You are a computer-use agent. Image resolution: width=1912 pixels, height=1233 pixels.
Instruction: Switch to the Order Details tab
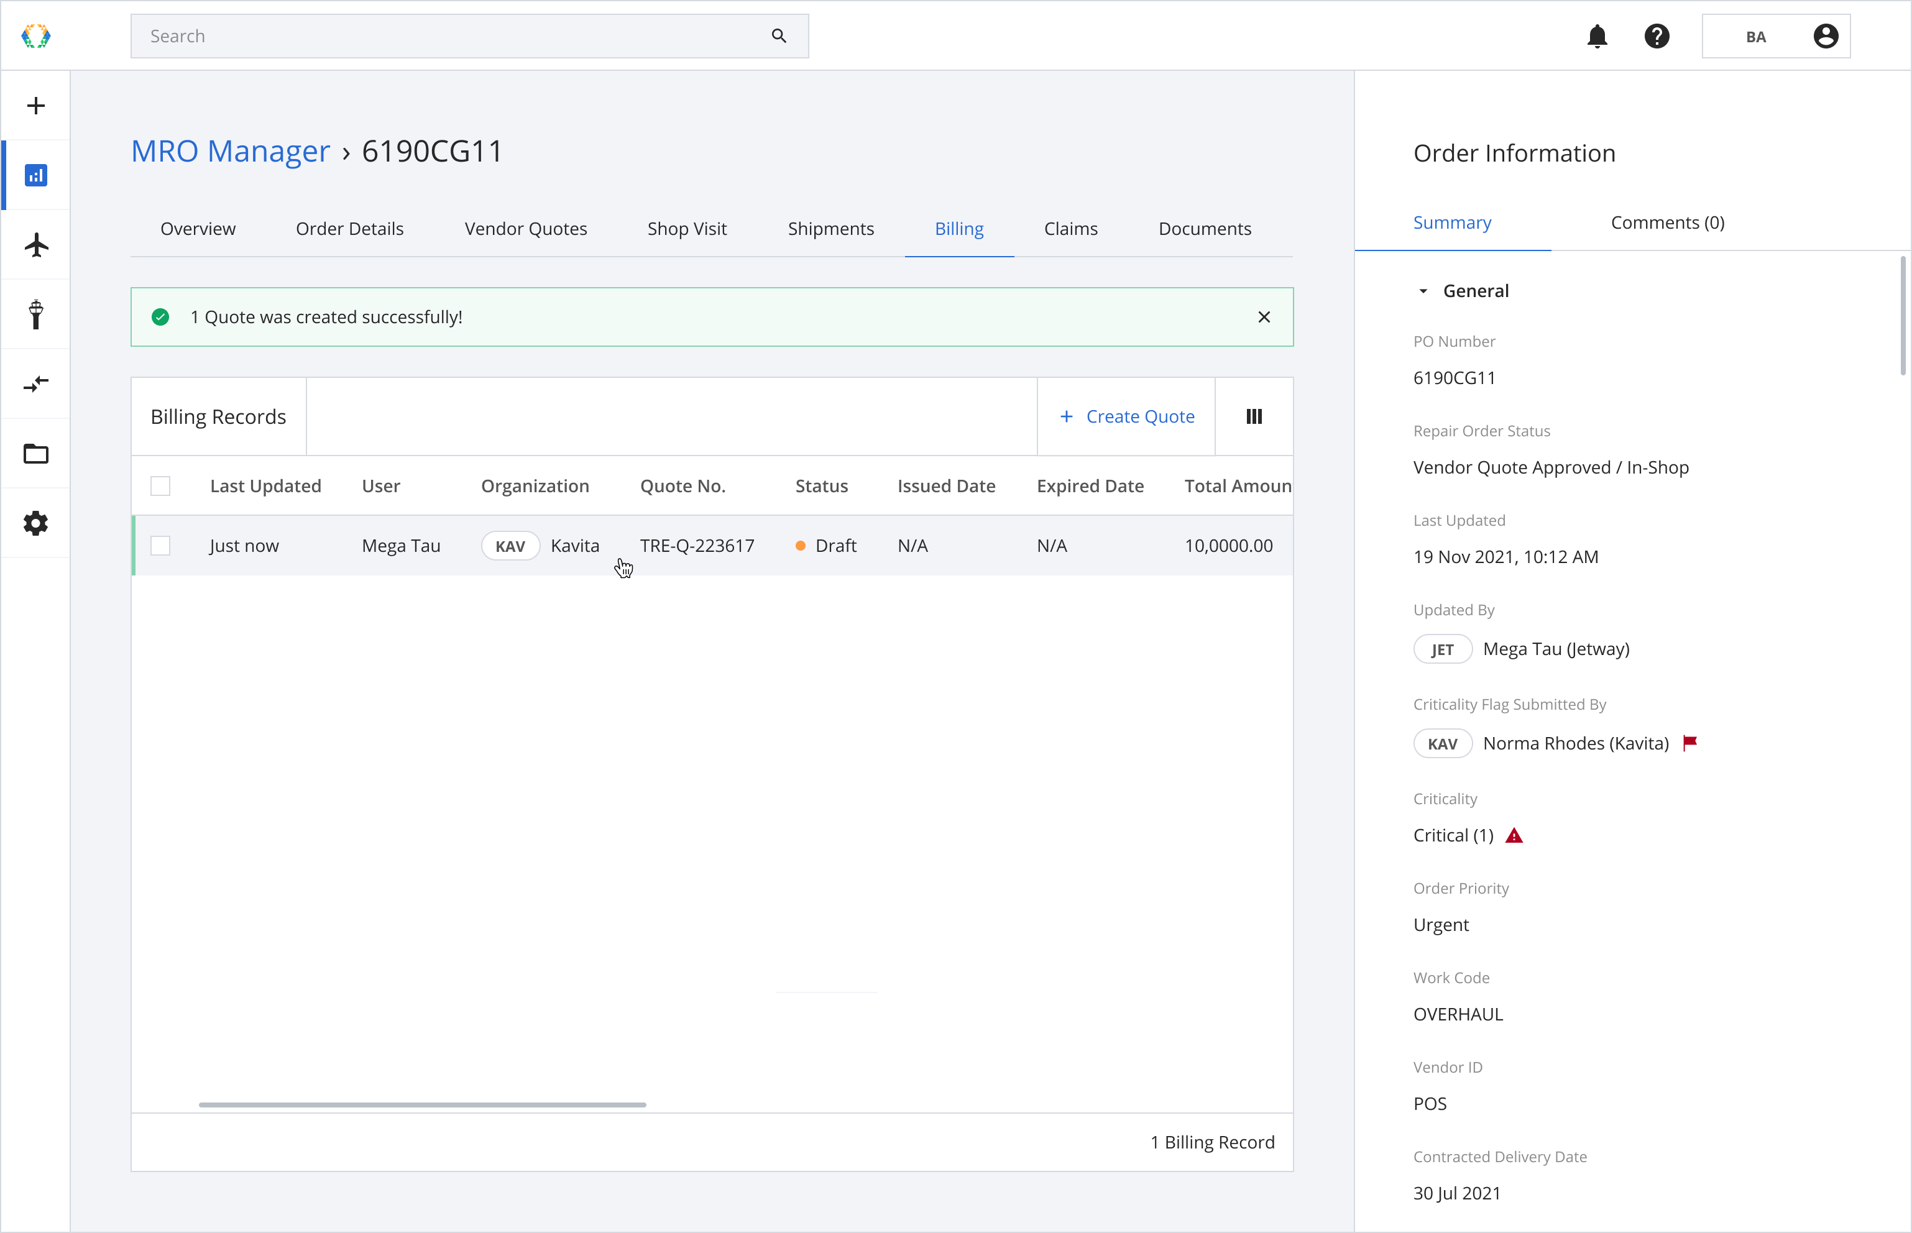(350, 229)
